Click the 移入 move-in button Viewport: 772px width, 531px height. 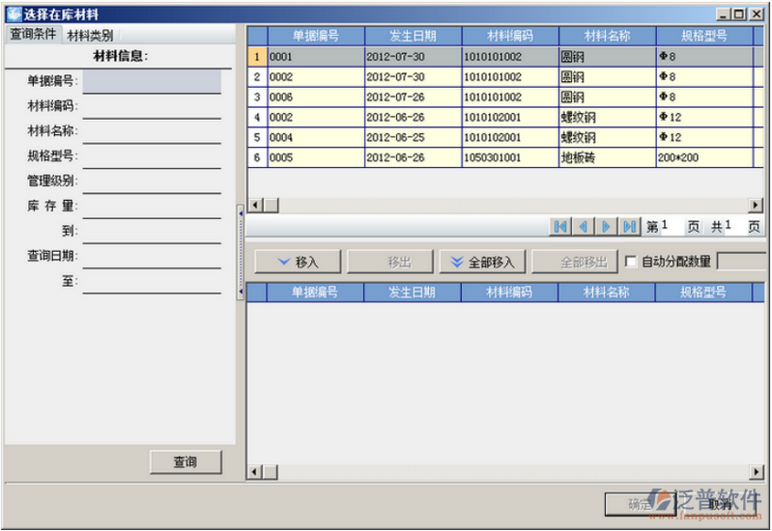[298, 262]
